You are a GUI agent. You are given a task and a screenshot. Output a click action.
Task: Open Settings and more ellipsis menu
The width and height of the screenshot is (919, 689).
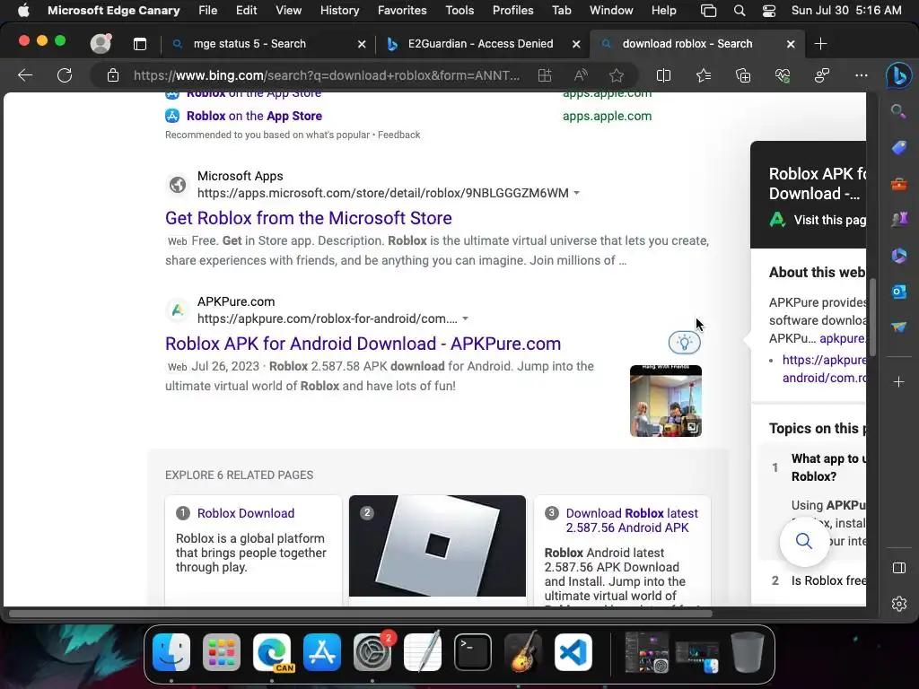pos(861,75)
